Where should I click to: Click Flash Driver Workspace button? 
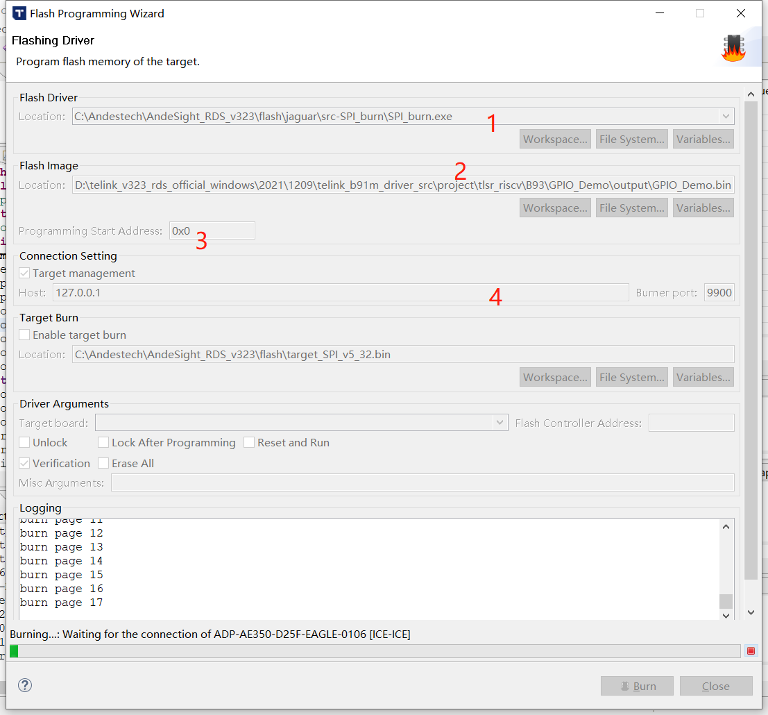(555, 139)
